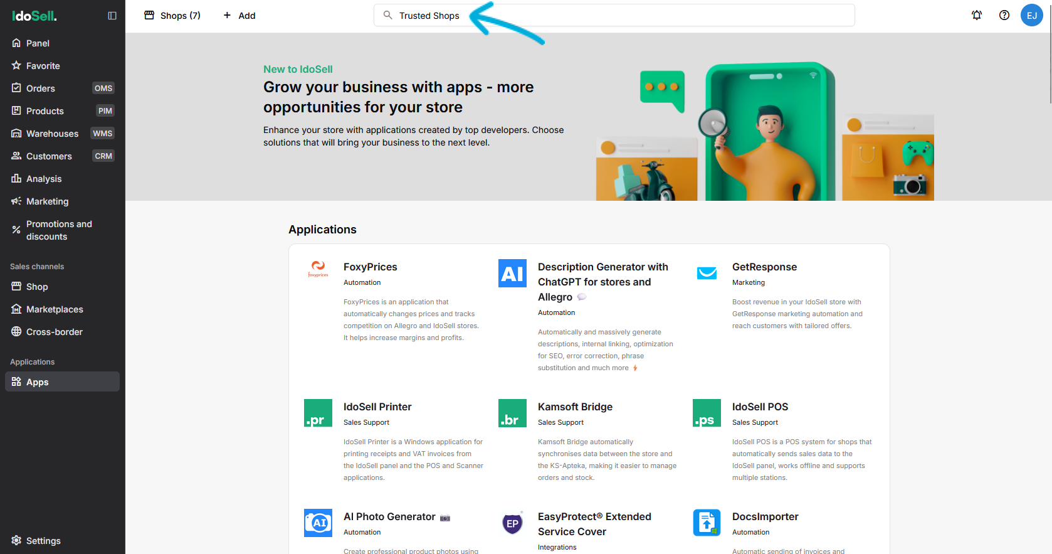Click the IdoSell Printer .pr icon

[x=318, y=413]
